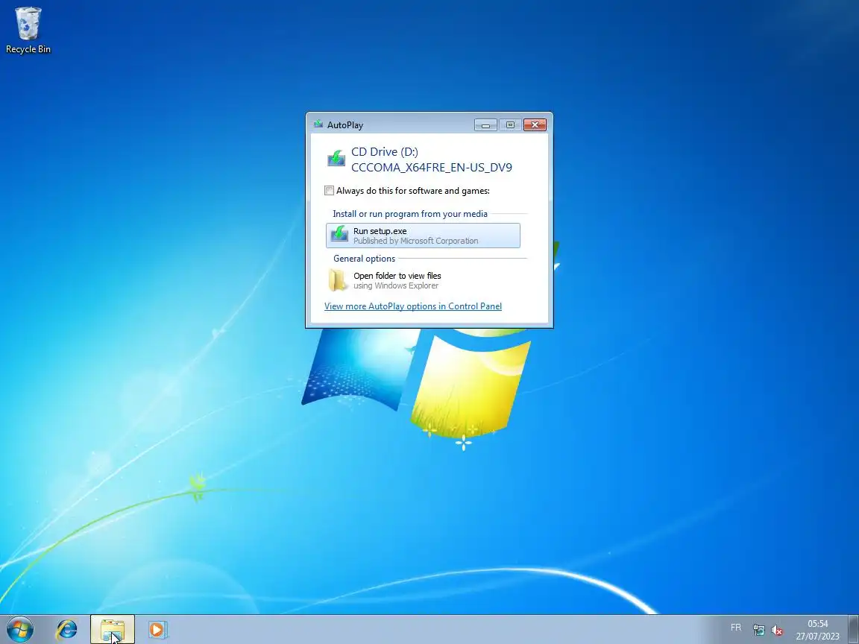Click the CCCOMA_X64FRE_EN-US_DV9 volume label
The width and height of the screenshot is (859, 644).
[432, 168]
